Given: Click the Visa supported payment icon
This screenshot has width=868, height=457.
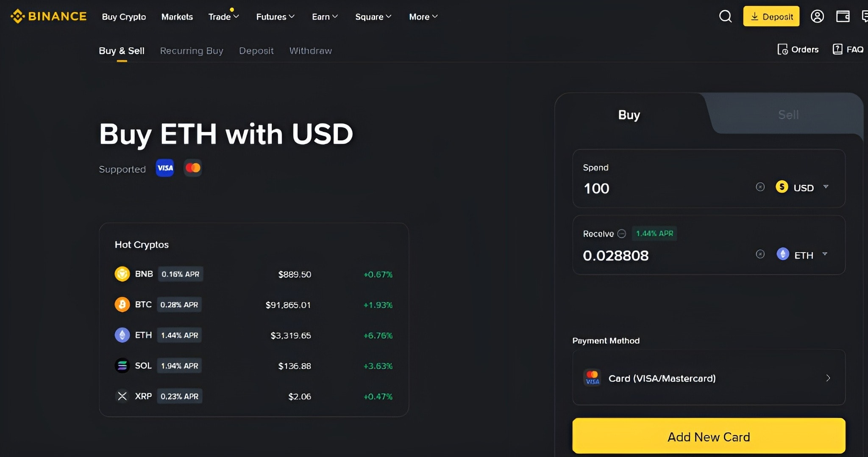Looking at the screenshot, I should point(164,168).
